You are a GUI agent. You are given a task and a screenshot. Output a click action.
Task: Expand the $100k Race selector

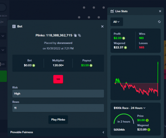[x=129, y=108]
